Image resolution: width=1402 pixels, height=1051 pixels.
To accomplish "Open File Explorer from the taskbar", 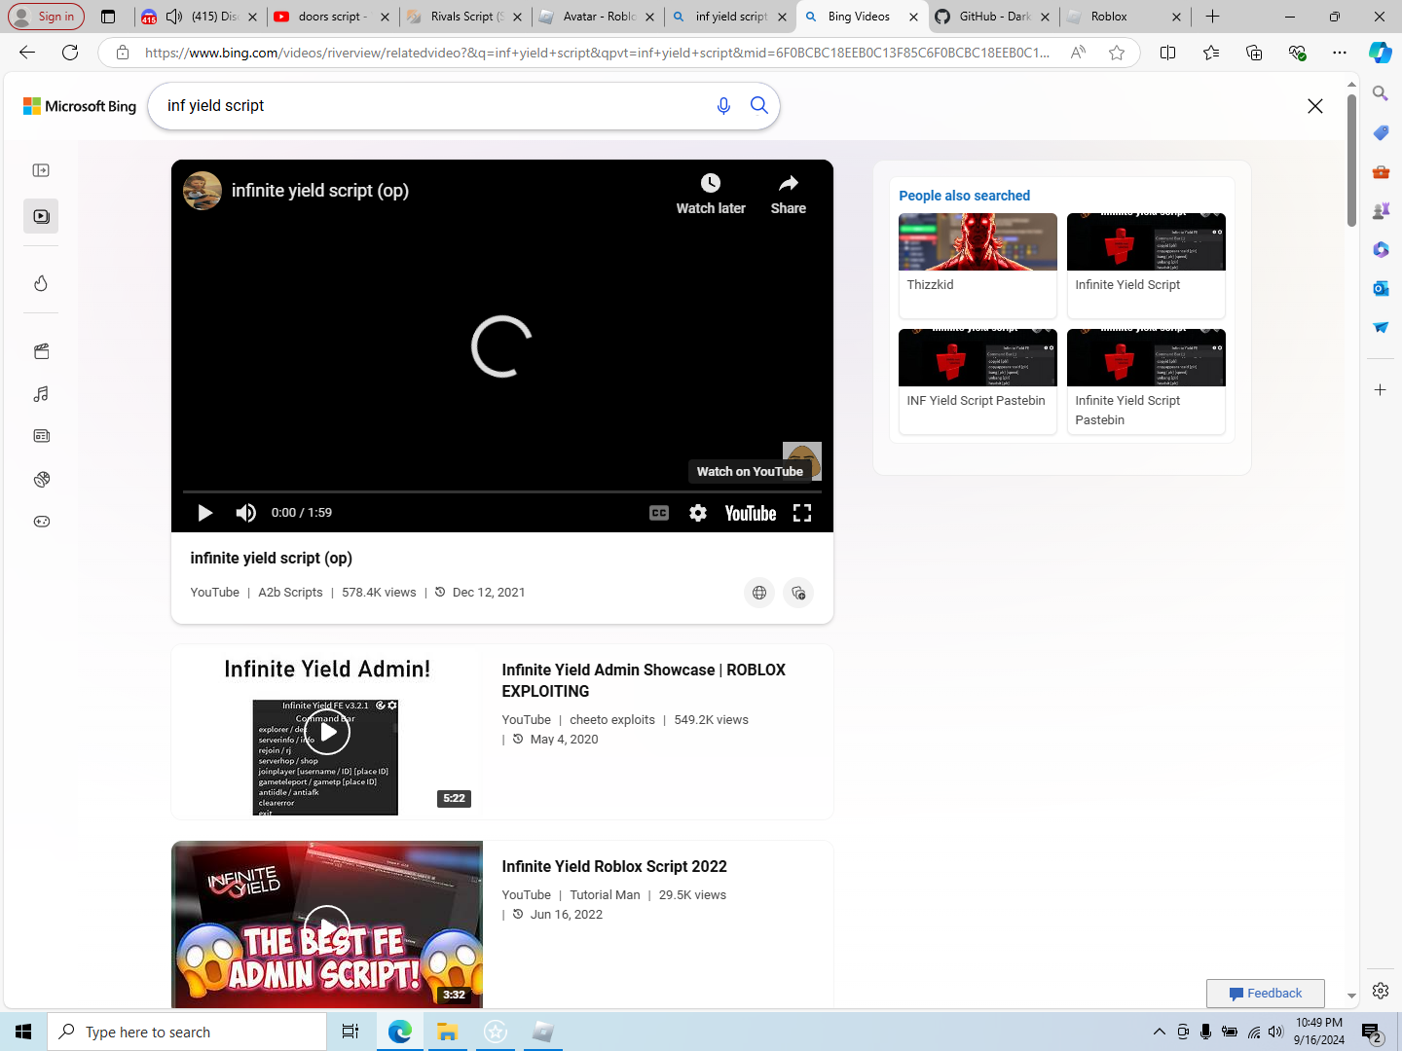I will tap(447, 1032).
